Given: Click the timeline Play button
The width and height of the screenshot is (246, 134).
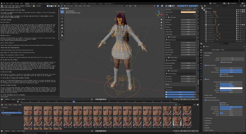Looking at the screenshot, I should pos(102,99).
